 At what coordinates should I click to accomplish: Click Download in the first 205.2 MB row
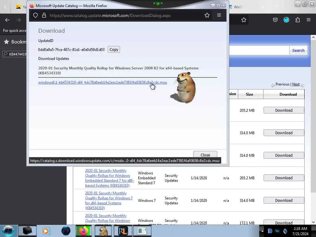[284, 110]
